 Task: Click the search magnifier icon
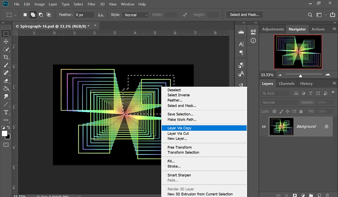pyautogui.click(x=310, y=15)
